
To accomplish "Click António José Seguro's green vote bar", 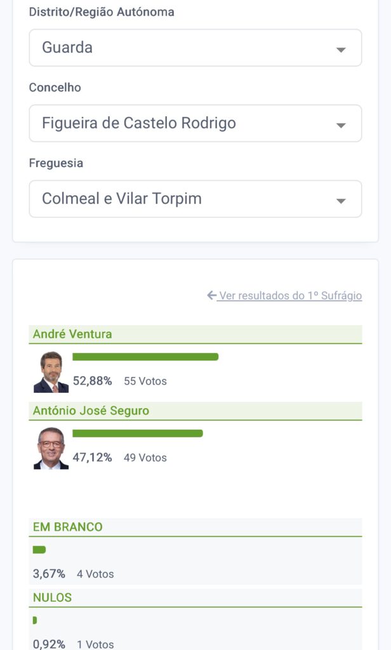I will pyautogui.click(x=138, y=434).
